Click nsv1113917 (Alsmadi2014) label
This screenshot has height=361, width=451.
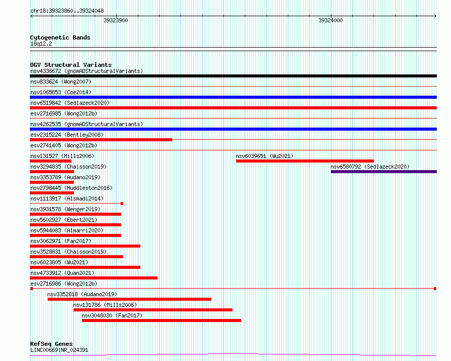click(x=67, y=198)
